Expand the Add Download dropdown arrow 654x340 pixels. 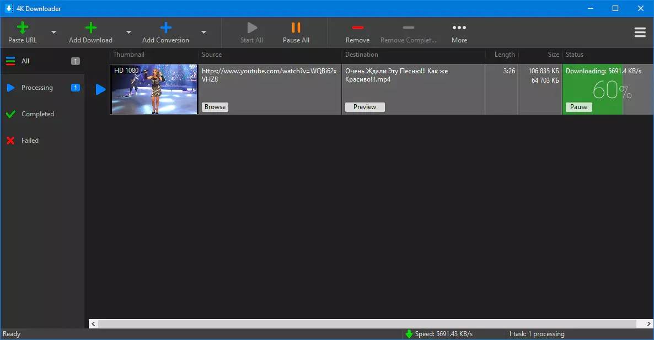pyautogui.click(x=128, y=33)
